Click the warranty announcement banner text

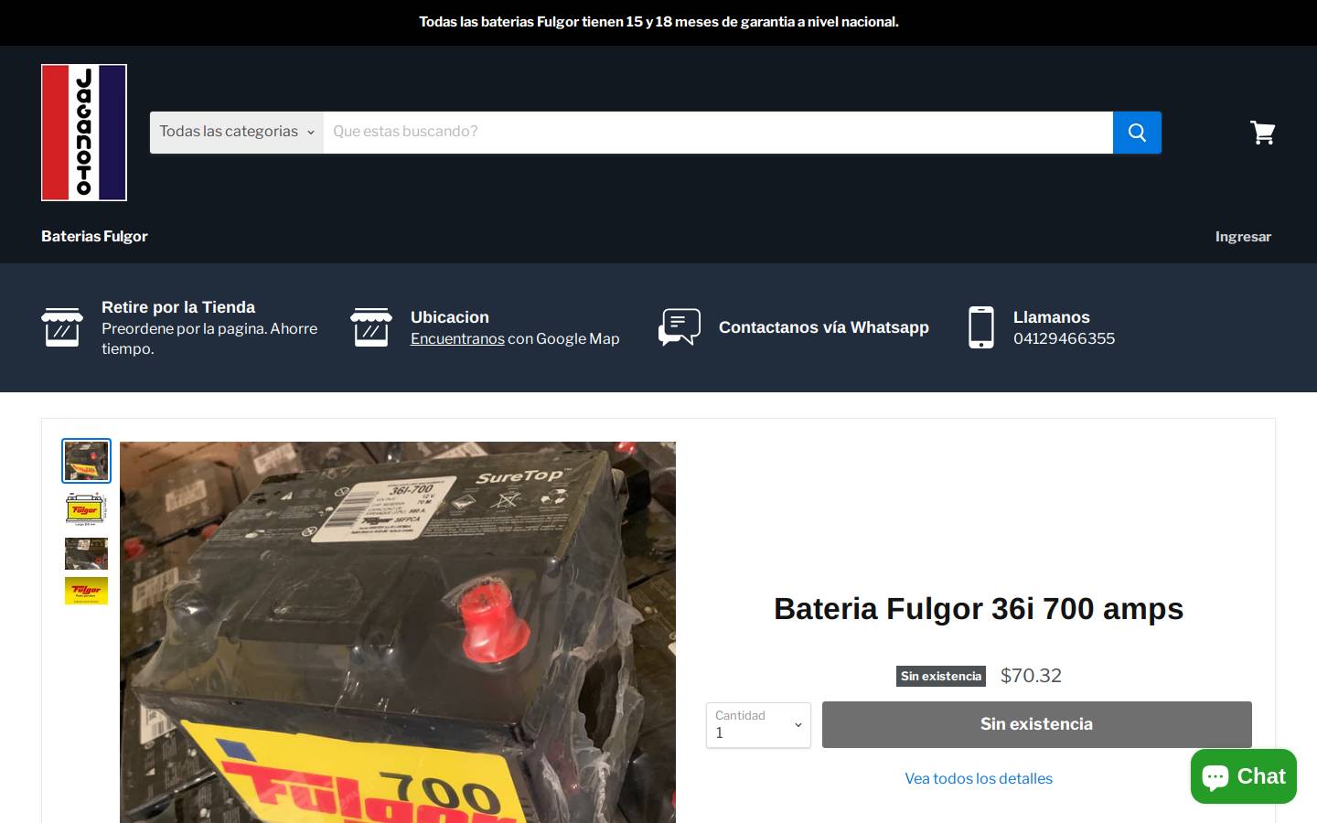pyautogui.click(x=658, y=22)
